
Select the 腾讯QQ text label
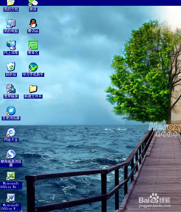33,31
